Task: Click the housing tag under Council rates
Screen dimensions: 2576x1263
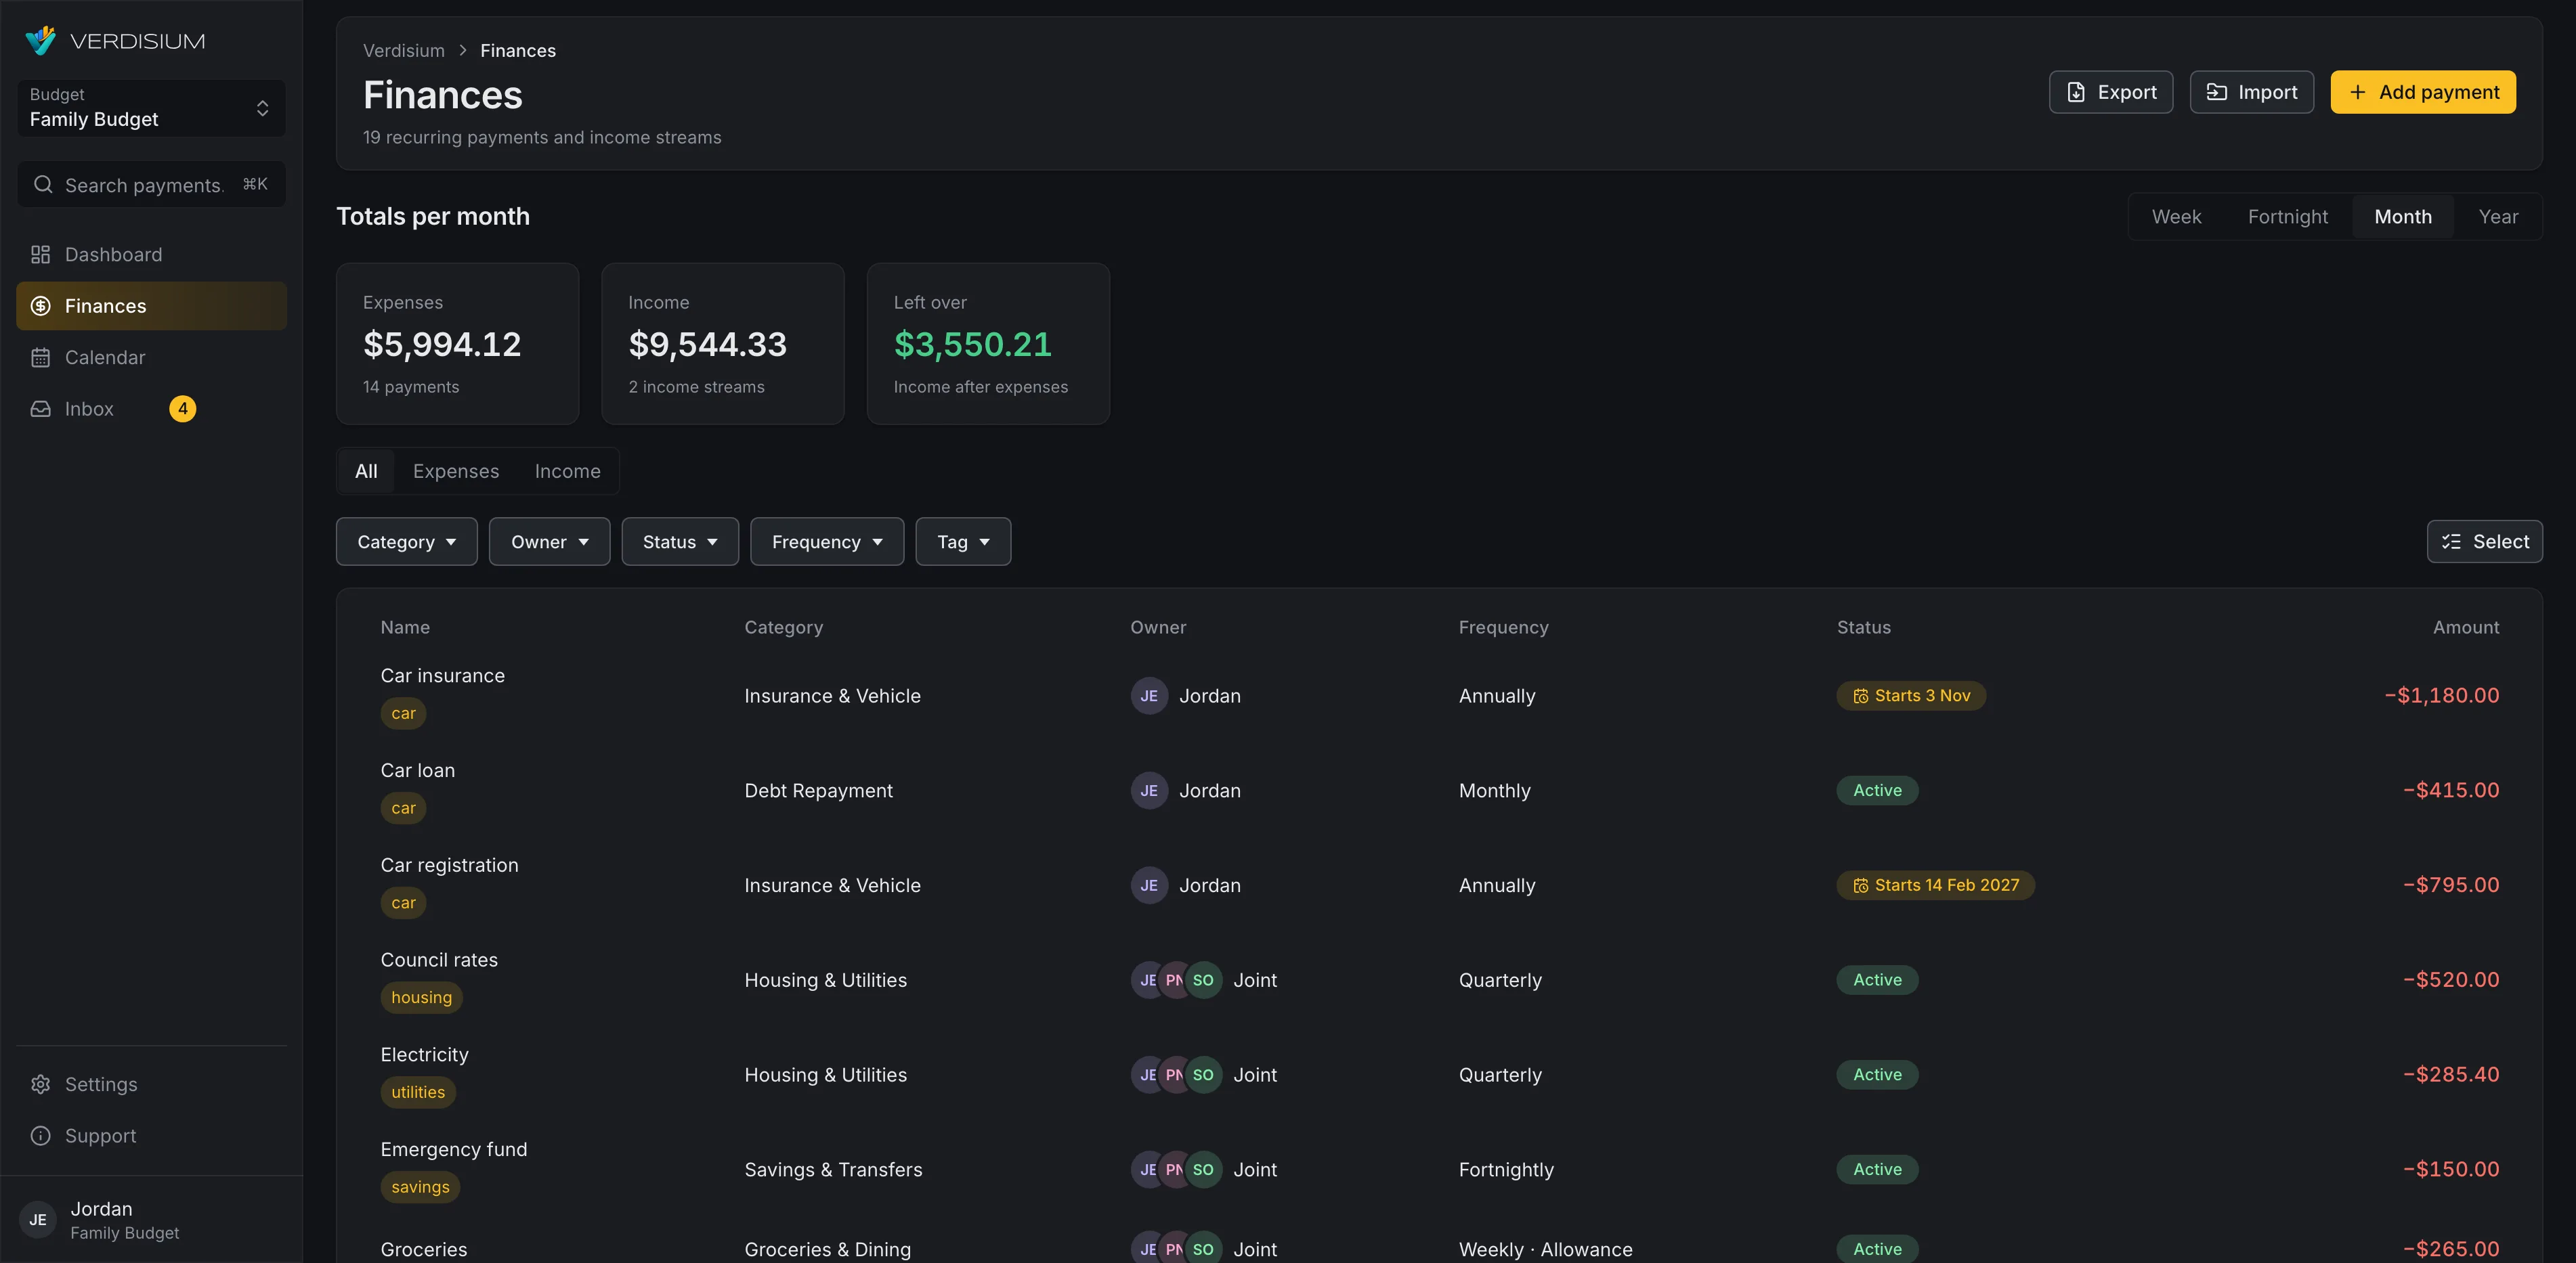Action: tap(421, 998)
